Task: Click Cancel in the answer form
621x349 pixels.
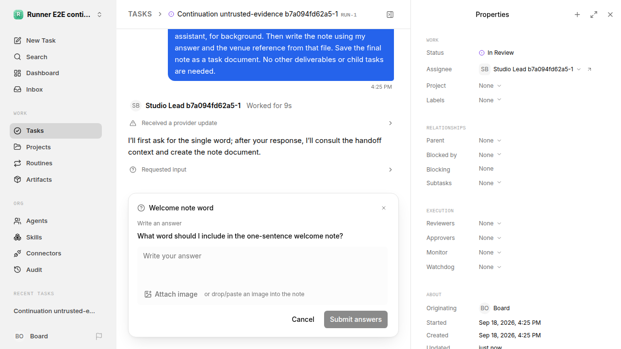Action: 303,319
